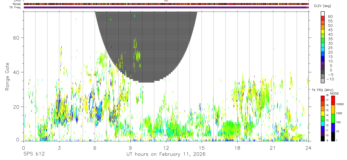Image resolution: width=347 pixels, height=160 pixels.
Task: Select the red 55–60 degree ELEV color segment
Action: [323, 18]
